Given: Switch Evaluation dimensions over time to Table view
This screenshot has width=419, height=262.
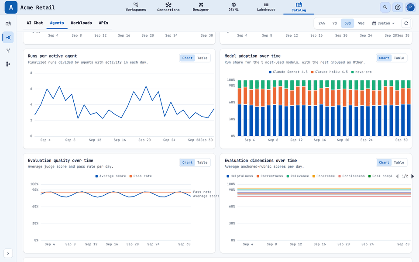Looking at the screenshot, I should tap(399, 162).
